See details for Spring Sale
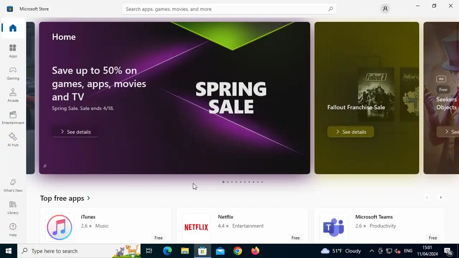 pos(75,132)
